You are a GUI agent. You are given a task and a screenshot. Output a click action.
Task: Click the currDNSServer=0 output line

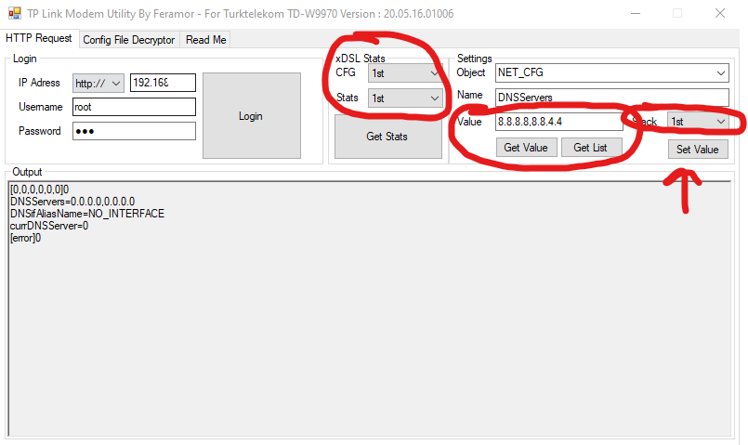pos(49,226)
